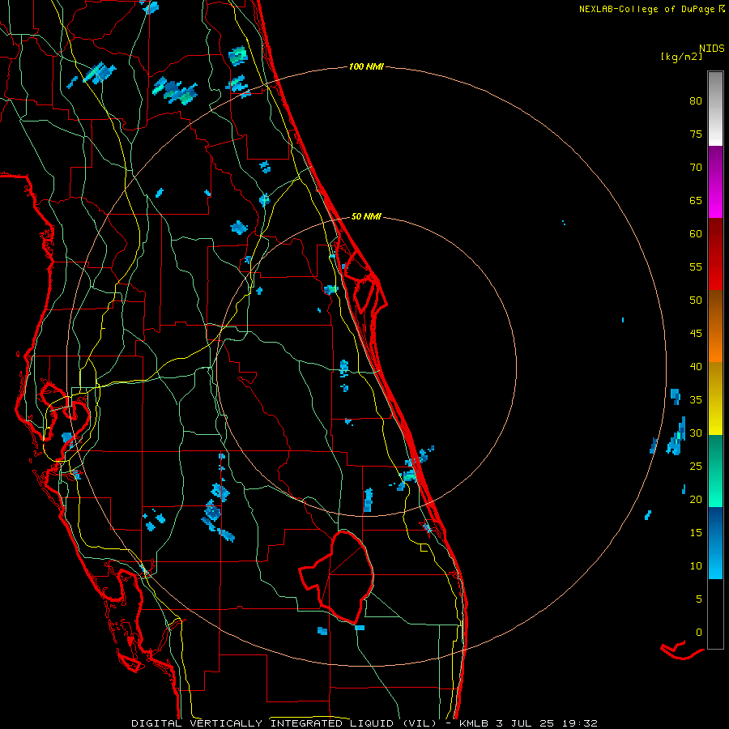Image resolution: width=729 pixels, height=729 pixels.
Task: Select the 20 value on the color scale
Action: [696, 499]
